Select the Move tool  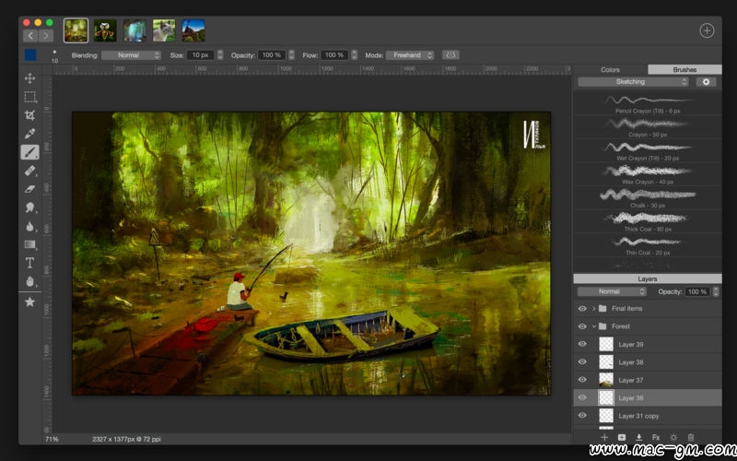click(x=30, y=78)
